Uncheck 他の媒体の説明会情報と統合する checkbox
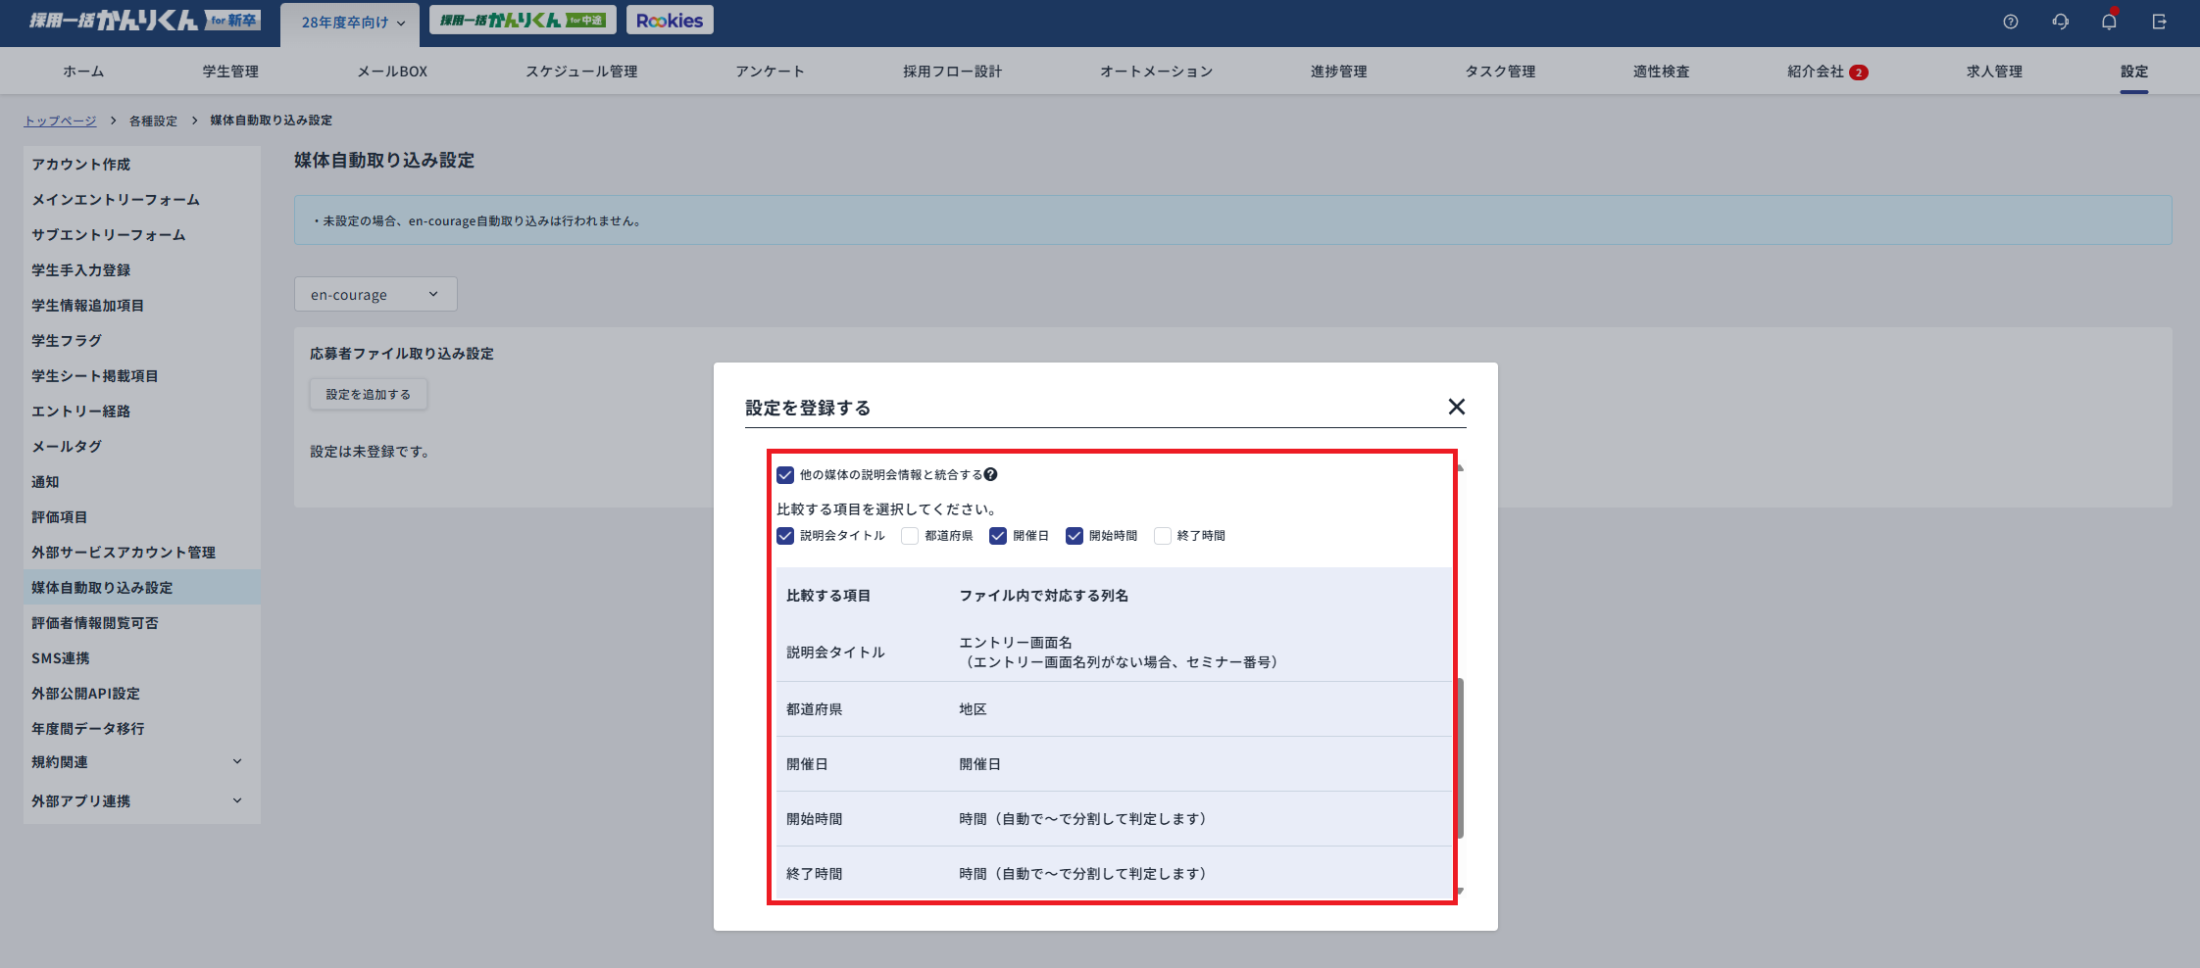 coord(785,475)
